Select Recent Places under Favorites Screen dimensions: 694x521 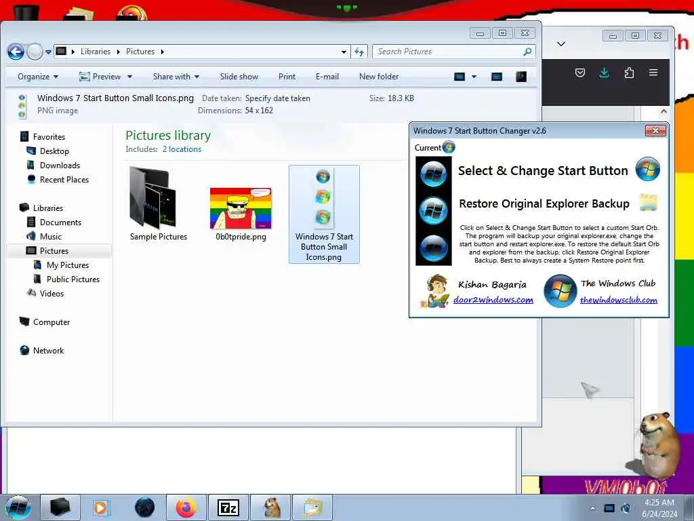[64, 179]
